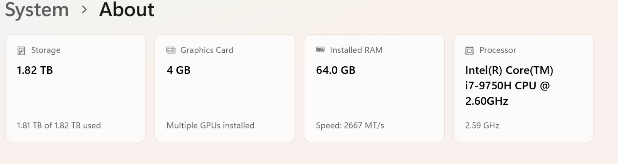Viewport: 618px width, 164px height.
Task: Click the 4 GB graphics memory value
Action: (x=178, y=70)
